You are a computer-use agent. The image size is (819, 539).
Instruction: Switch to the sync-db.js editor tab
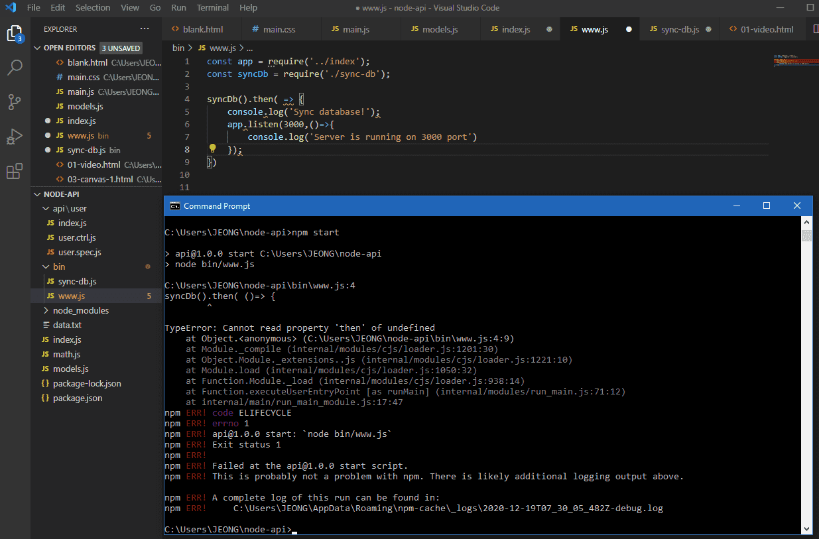click(x=680, y=29)
